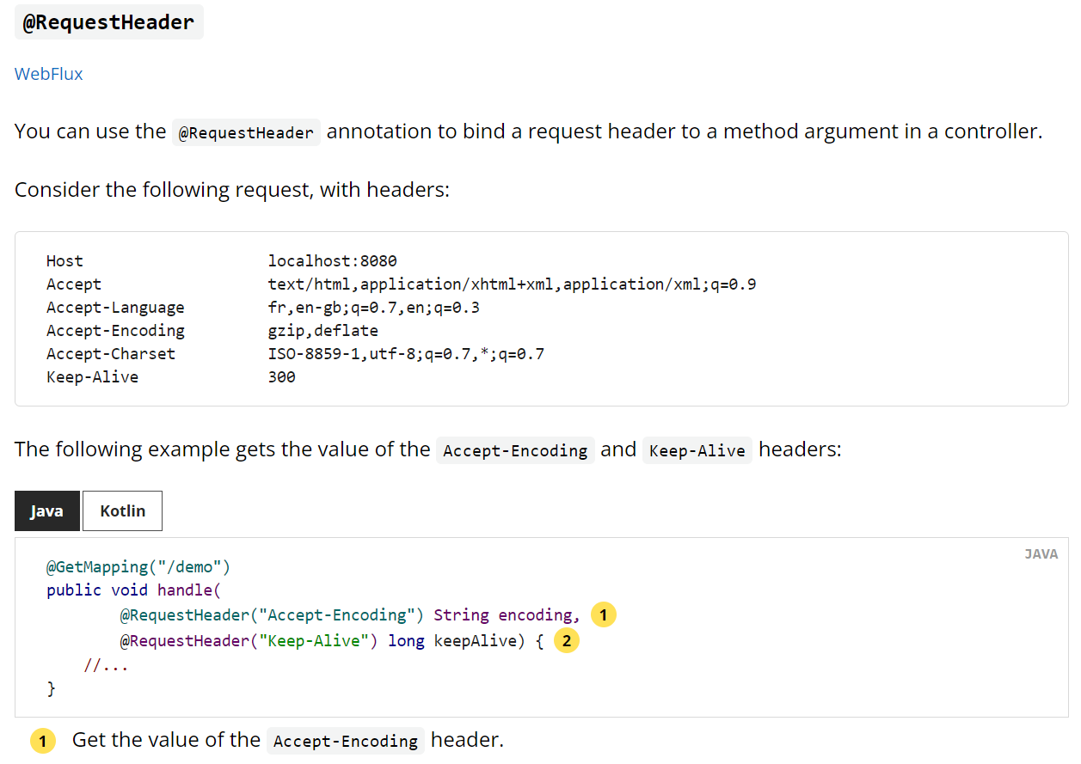This screenshot has height=764, width=1081.
Task: Click the Keep-Alive value 300
Action: [x=281, y=377]
